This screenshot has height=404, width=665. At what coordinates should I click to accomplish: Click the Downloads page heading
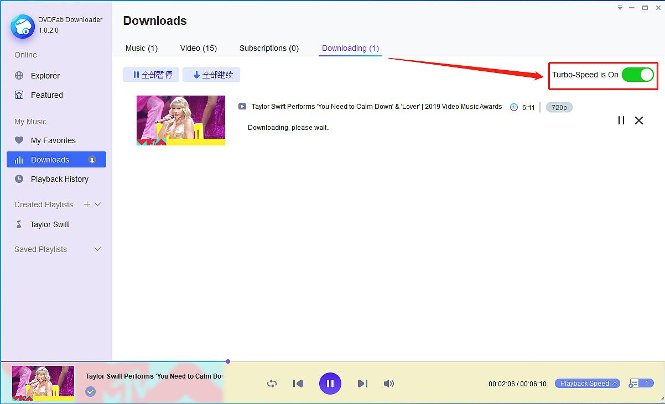pos(155,20)
